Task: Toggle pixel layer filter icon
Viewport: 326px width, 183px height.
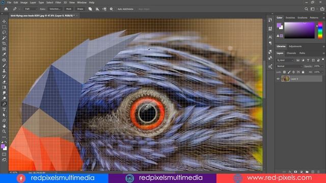Action: (x=298, y=60)
